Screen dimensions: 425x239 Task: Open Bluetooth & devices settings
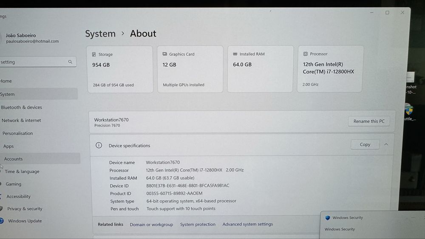click(x=21, y=107)
